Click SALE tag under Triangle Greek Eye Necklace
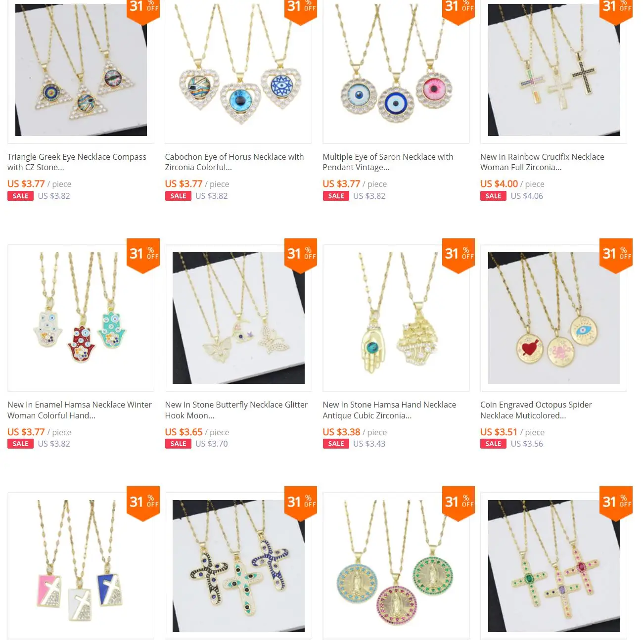The image size is (643, 640). click(x=20, y=196)
